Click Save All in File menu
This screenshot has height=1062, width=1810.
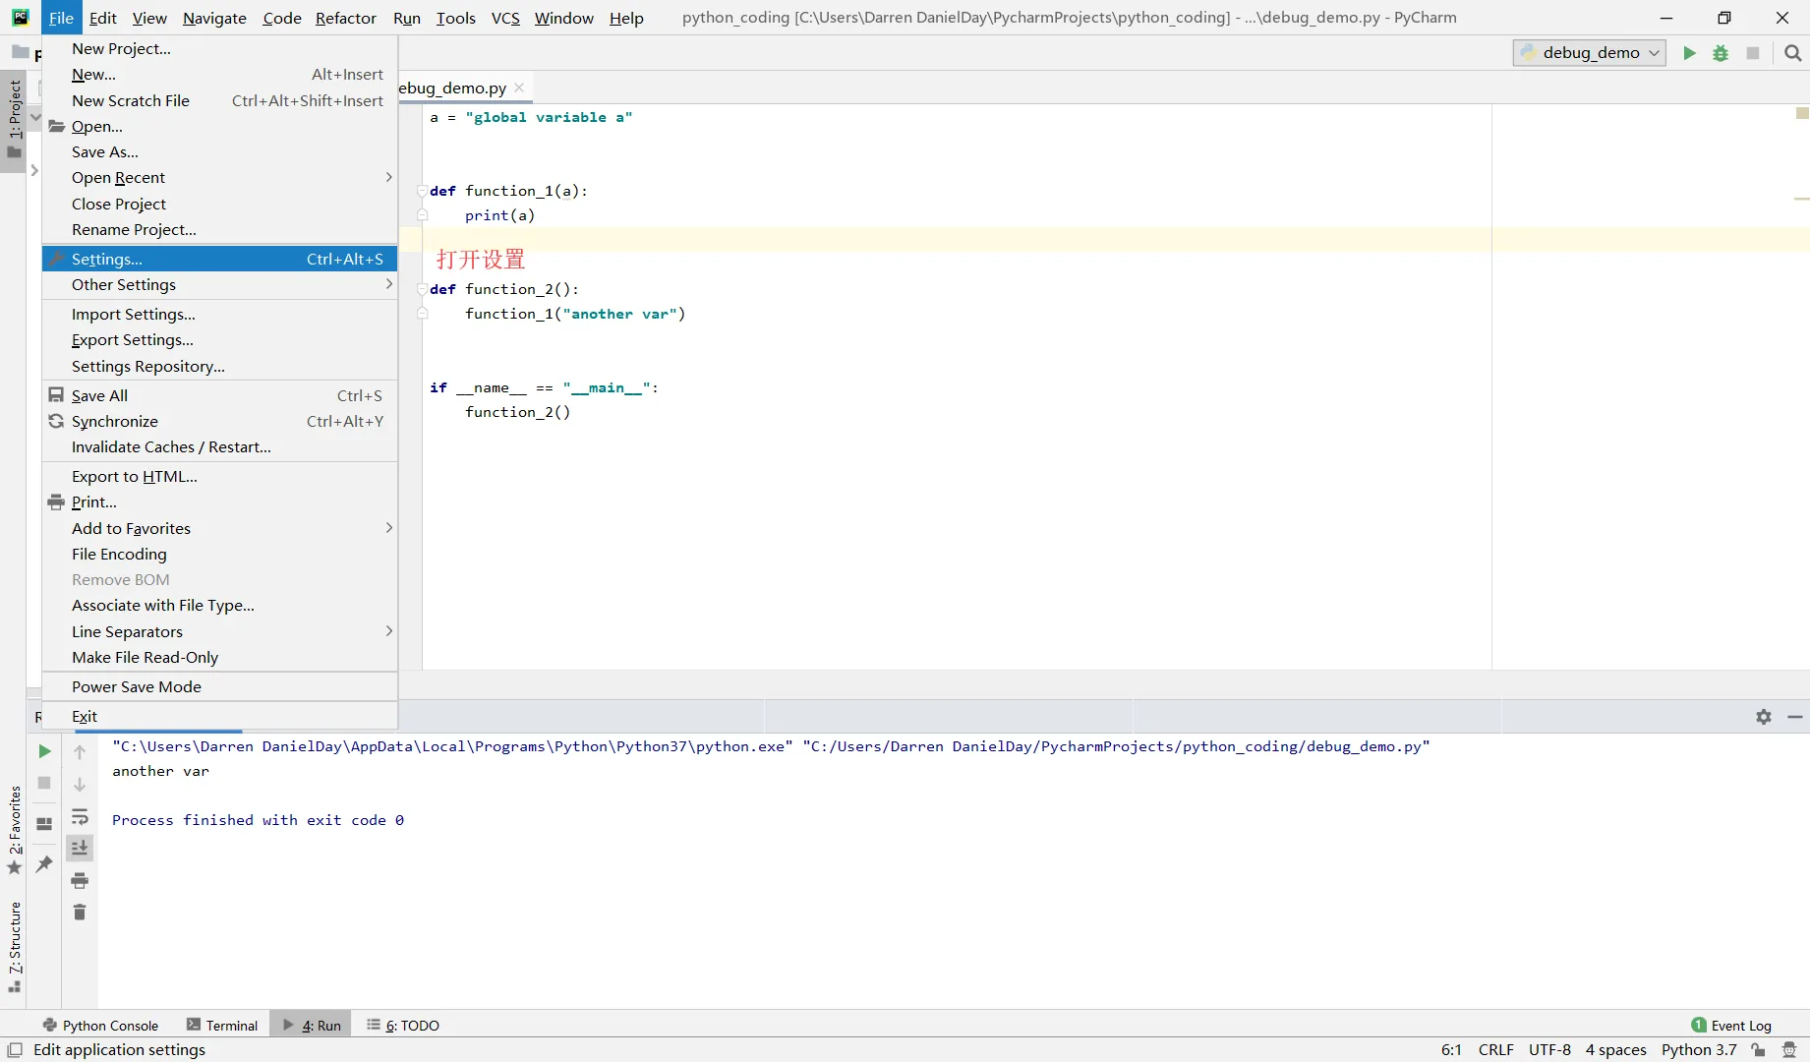[x=220, y=395]
